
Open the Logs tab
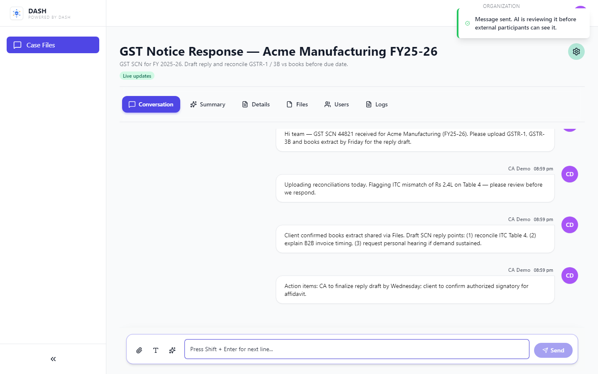tap(377, 104)
